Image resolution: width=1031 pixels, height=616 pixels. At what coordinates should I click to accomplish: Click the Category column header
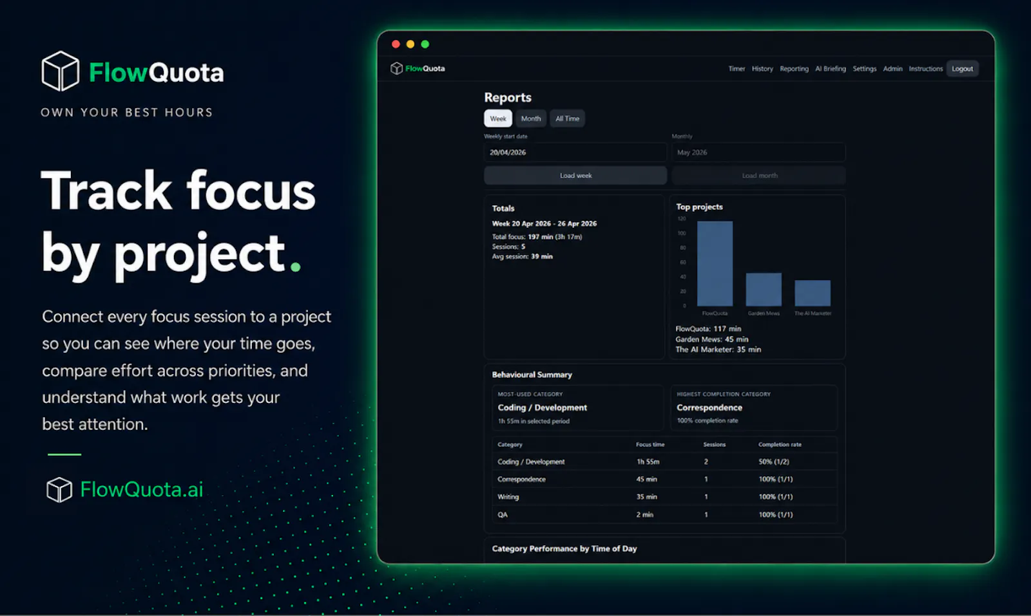point(510,445)
